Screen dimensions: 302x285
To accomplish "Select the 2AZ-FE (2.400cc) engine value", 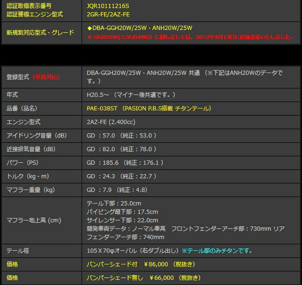I will [x=110, y=122].
